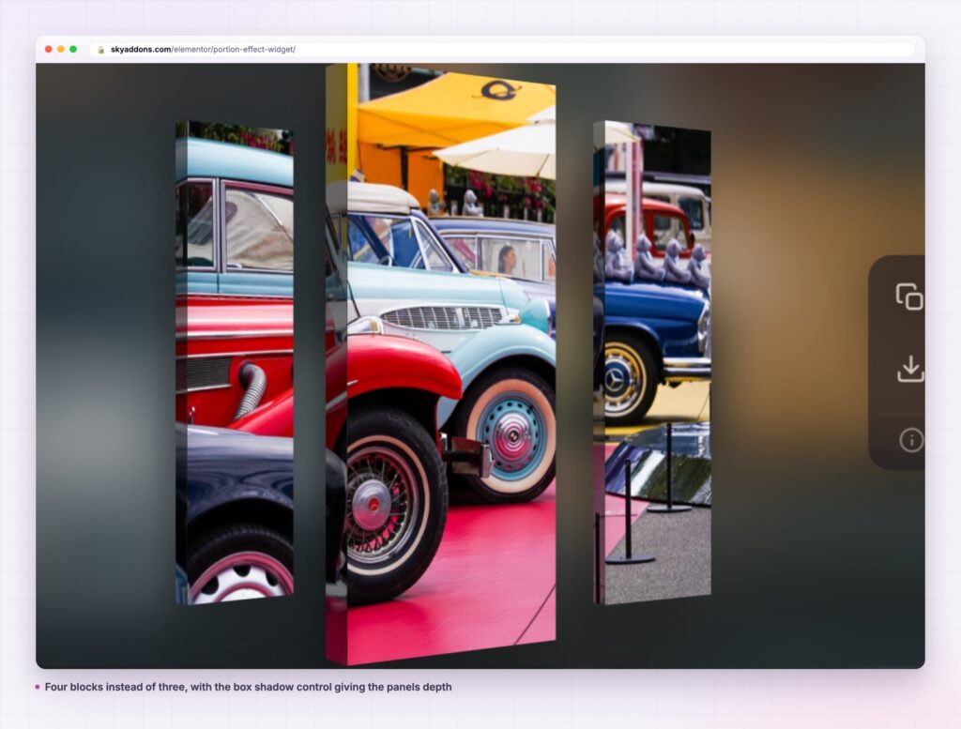Open the info icon in the side panel
This screenshot has height=729, width=961.
pos(910,440)
